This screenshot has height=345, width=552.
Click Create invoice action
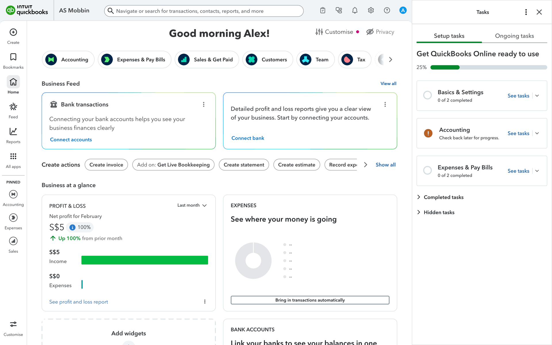[106, 165]
